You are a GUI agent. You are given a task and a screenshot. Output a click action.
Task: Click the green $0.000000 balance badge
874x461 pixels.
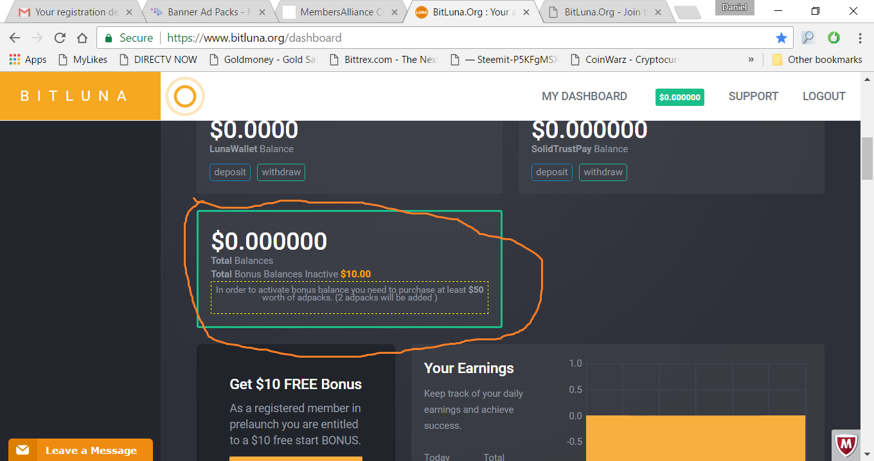(679, 97)
